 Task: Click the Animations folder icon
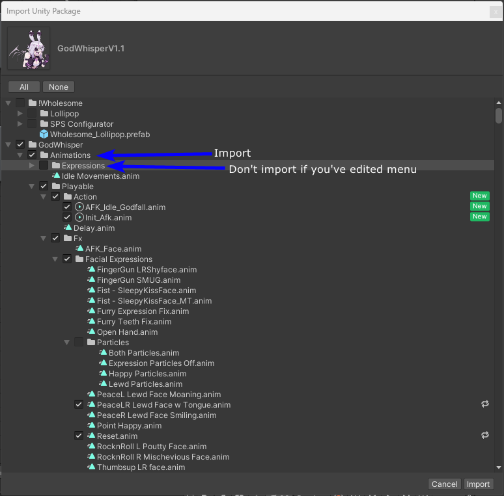pos(44,155)
